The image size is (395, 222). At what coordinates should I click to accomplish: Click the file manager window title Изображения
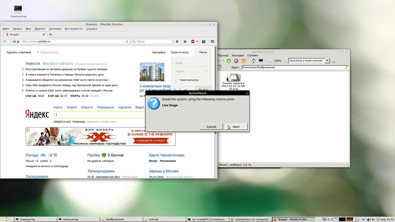point(263,52)
